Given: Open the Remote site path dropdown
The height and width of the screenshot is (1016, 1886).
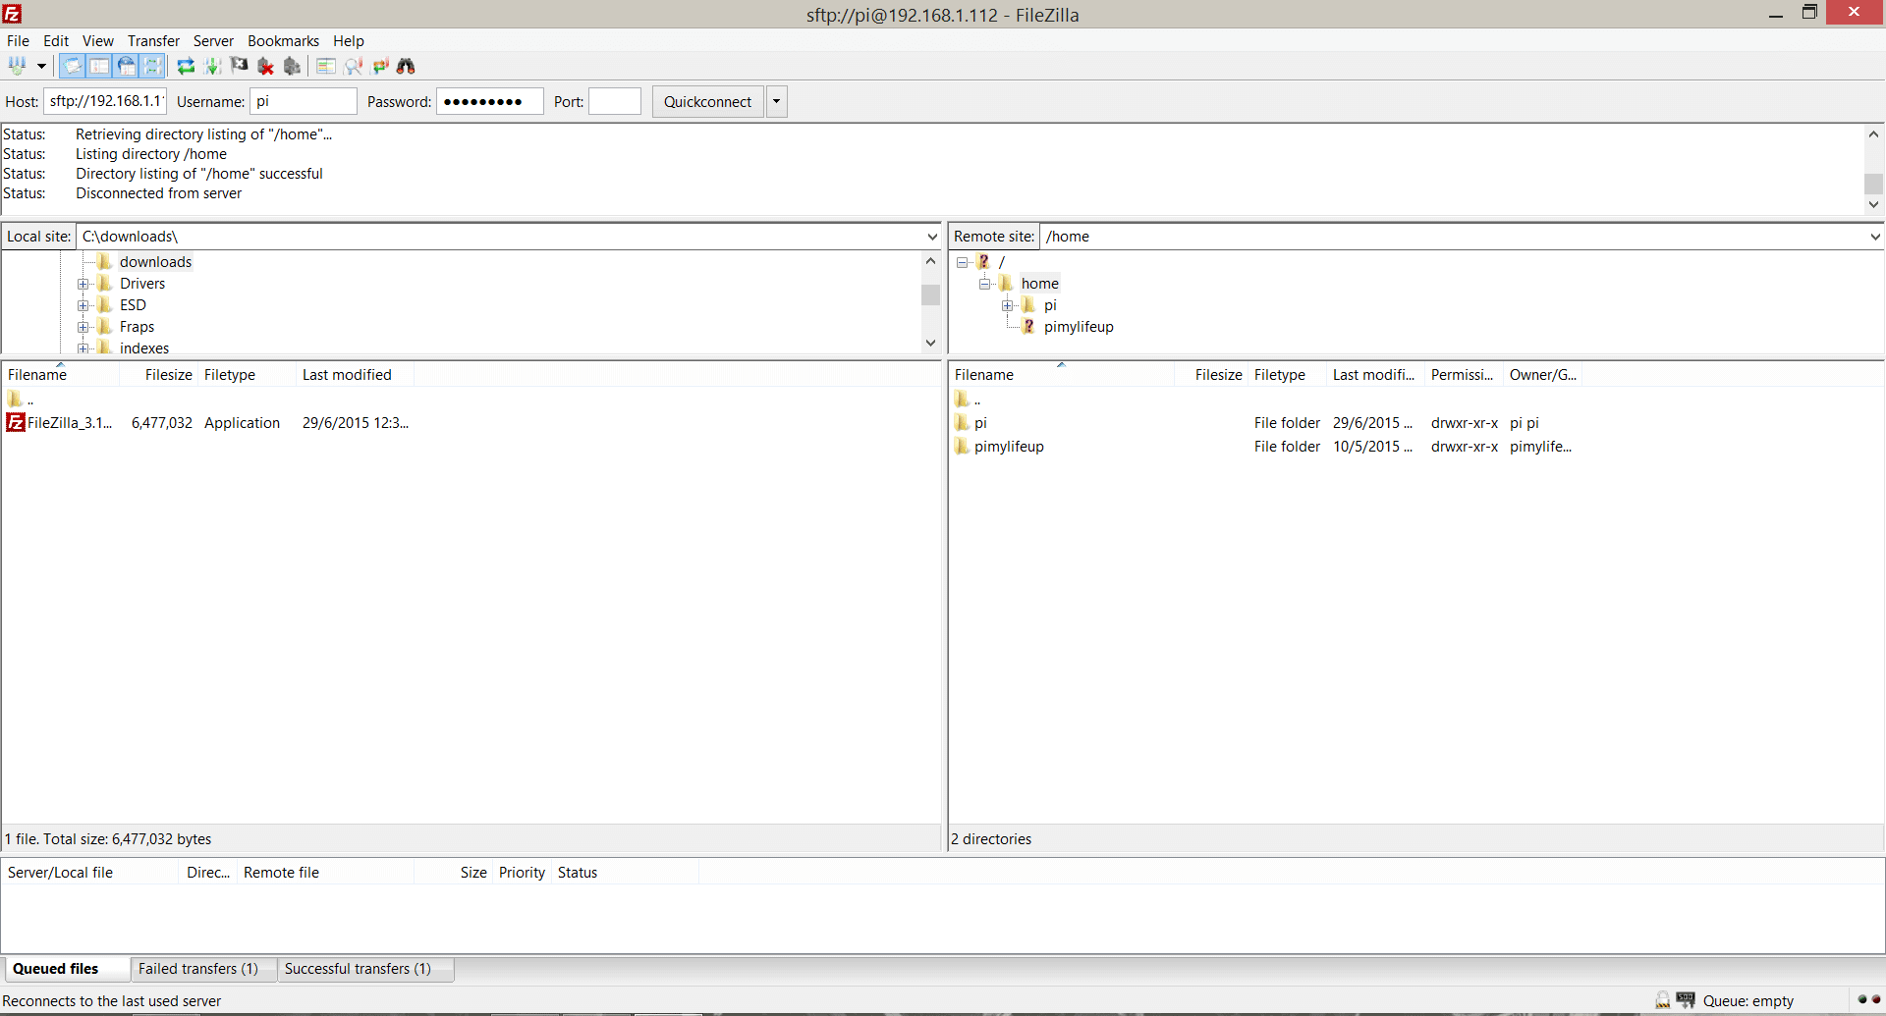Looking at the screenshot, I should [1874, 237].
